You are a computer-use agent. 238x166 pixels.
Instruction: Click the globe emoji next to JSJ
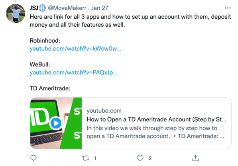(42, 8)
